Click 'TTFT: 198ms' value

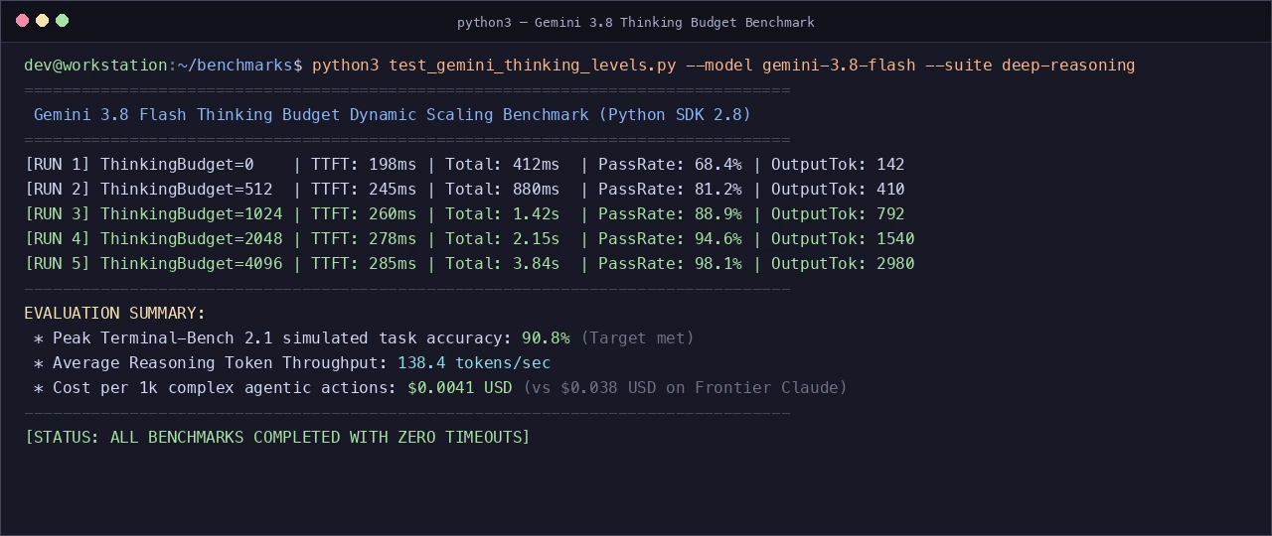pyautogui.click(x=364, y=165)
